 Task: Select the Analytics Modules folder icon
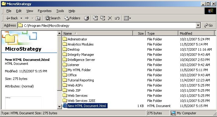pyautogui.click(x=65, y=44)
